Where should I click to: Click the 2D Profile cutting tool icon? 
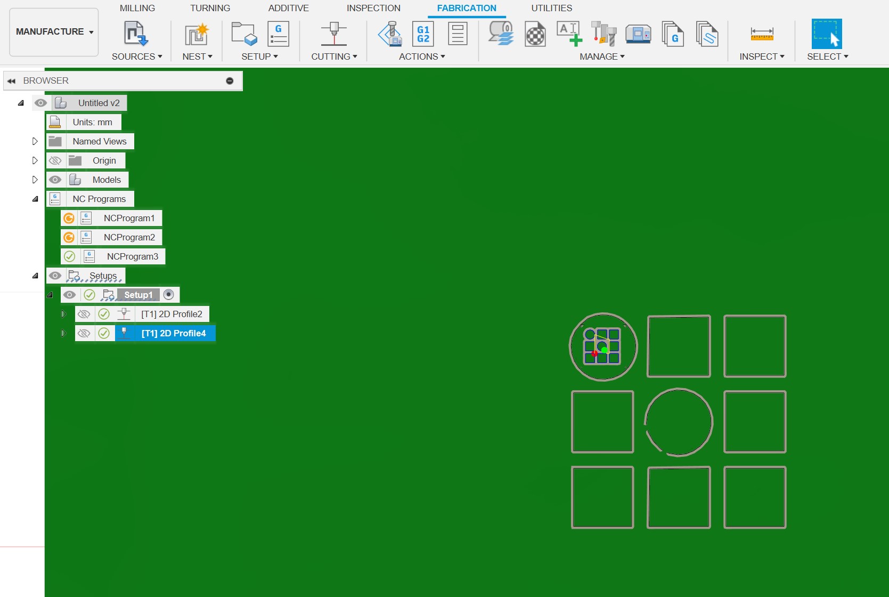coord(334,34)
